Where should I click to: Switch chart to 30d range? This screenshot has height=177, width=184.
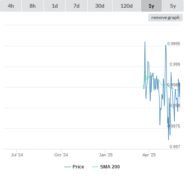pos(100,6)
